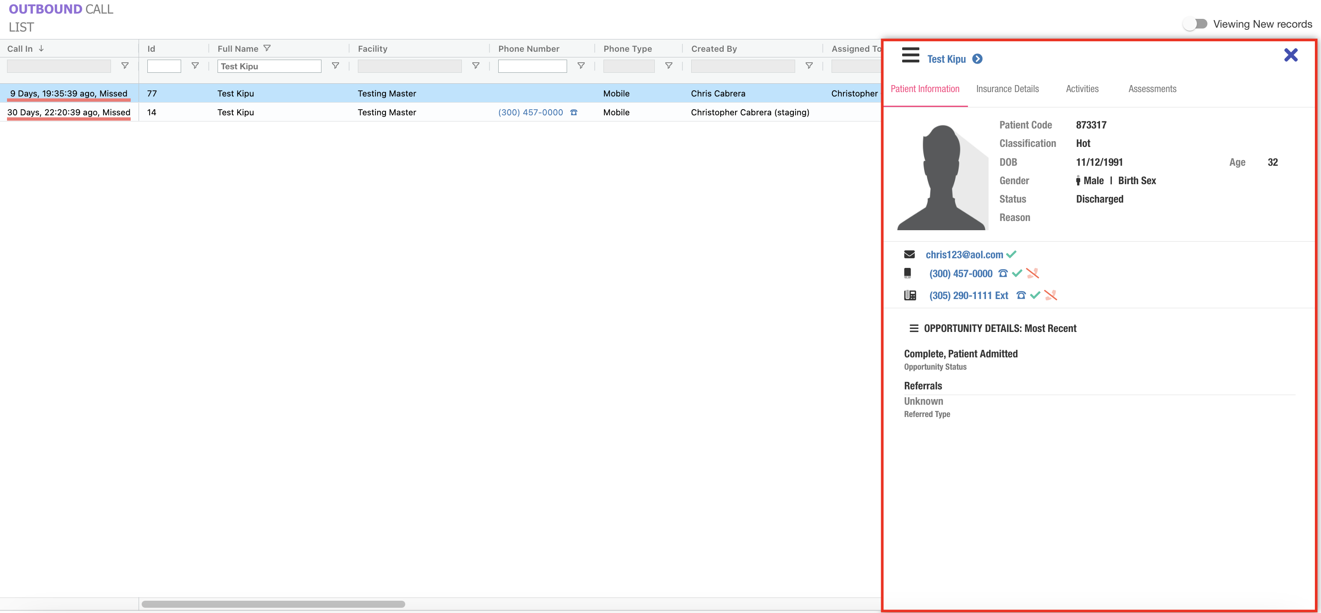Click the Full Name filter input field
The height and width of the screenshot is (613, 1321).
point(269,66)
